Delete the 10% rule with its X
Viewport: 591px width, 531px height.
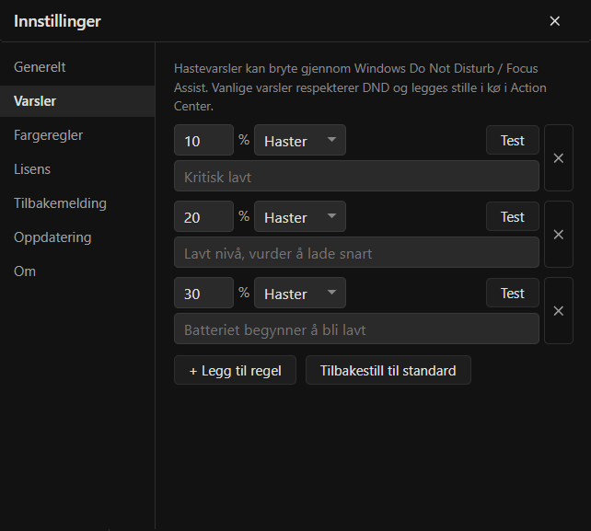coord(559,158)
